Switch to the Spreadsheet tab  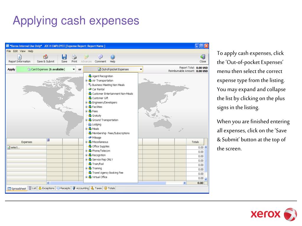17,189
